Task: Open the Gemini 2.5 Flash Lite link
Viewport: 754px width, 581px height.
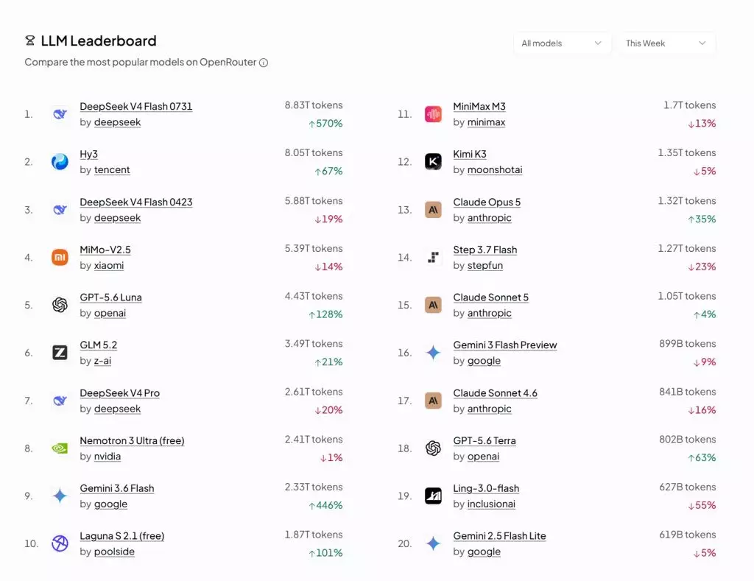Action: 500,536
